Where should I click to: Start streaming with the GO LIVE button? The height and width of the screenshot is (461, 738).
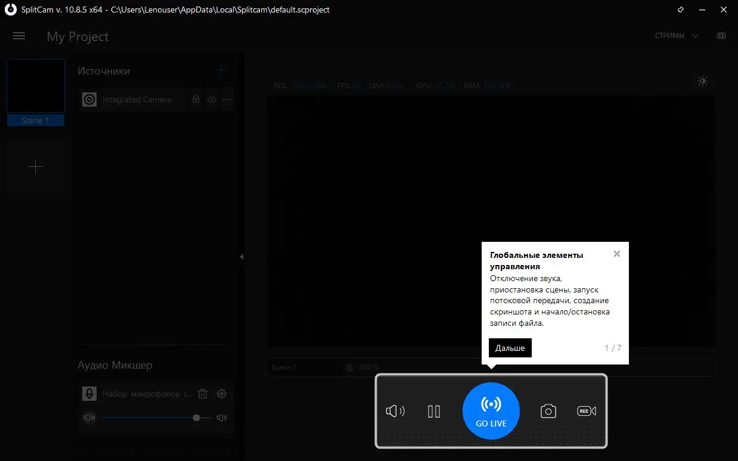(491, 411)
